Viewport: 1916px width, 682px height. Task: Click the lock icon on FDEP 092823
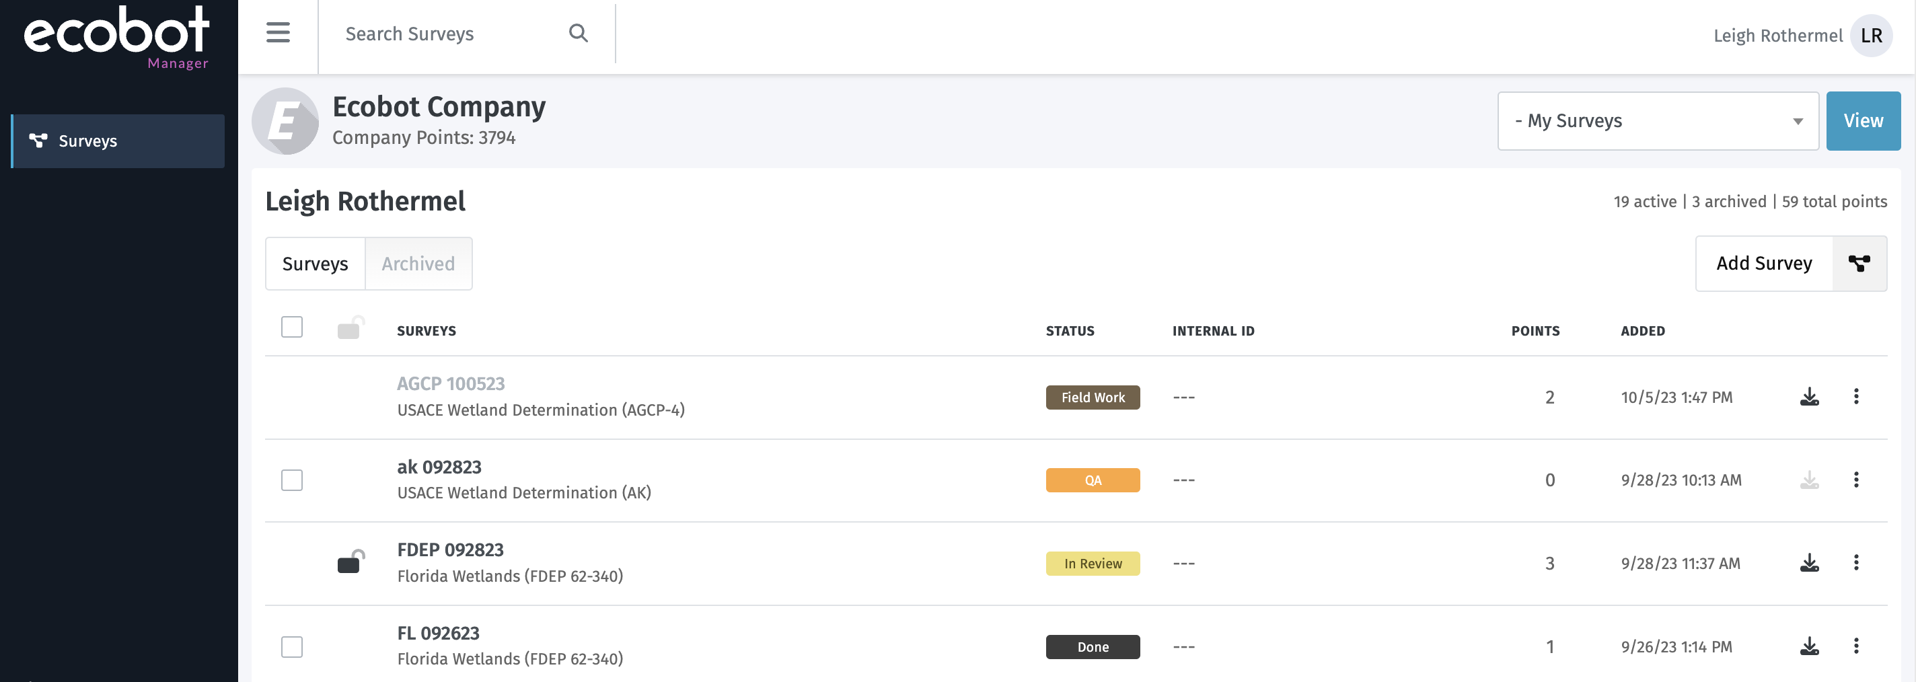point(351,562)
